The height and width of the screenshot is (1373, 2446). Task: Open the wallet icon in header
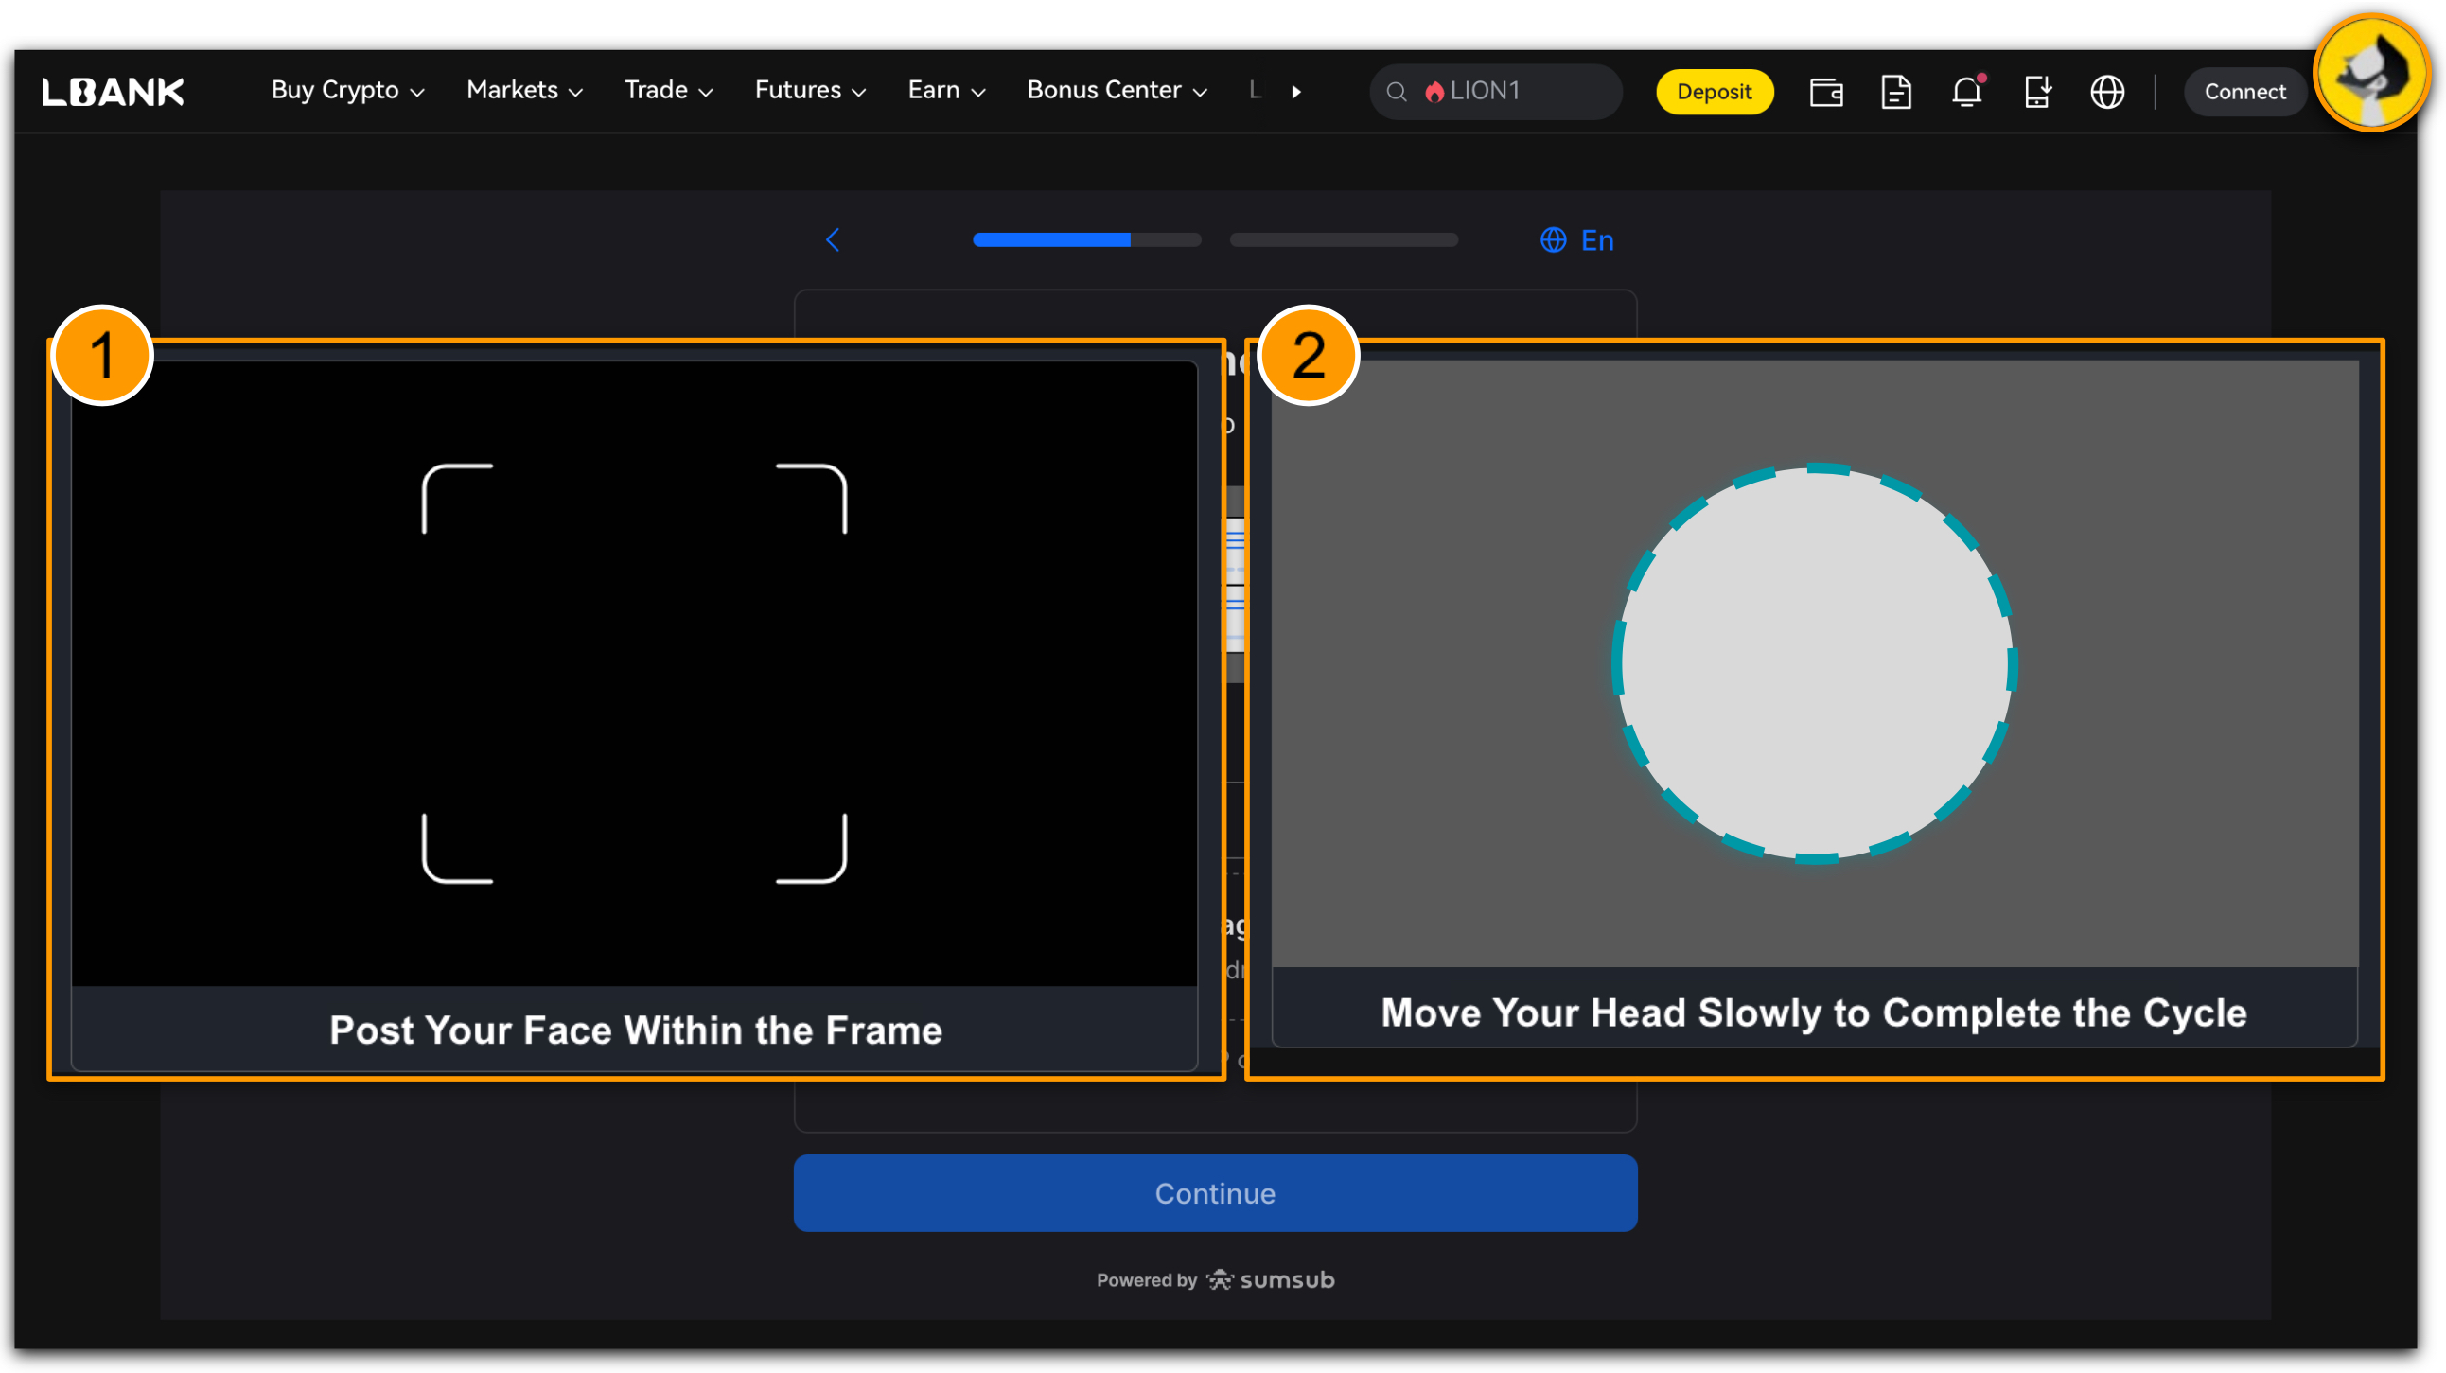pyautogui.click(x=1825, y=91)
